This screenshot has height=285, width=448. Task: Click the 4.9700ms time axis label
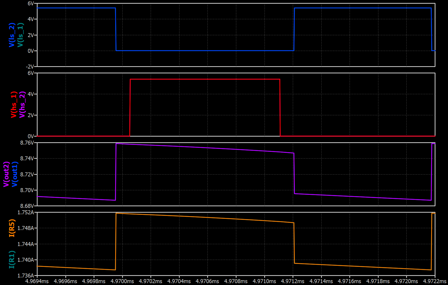[122, 281]
